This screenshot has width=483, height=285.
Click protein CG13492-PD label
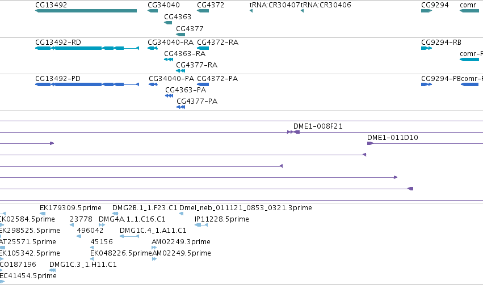click(58, 78)
